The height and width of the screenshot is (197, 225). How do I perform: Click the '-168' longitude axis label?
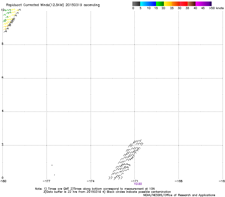[178, 181]
